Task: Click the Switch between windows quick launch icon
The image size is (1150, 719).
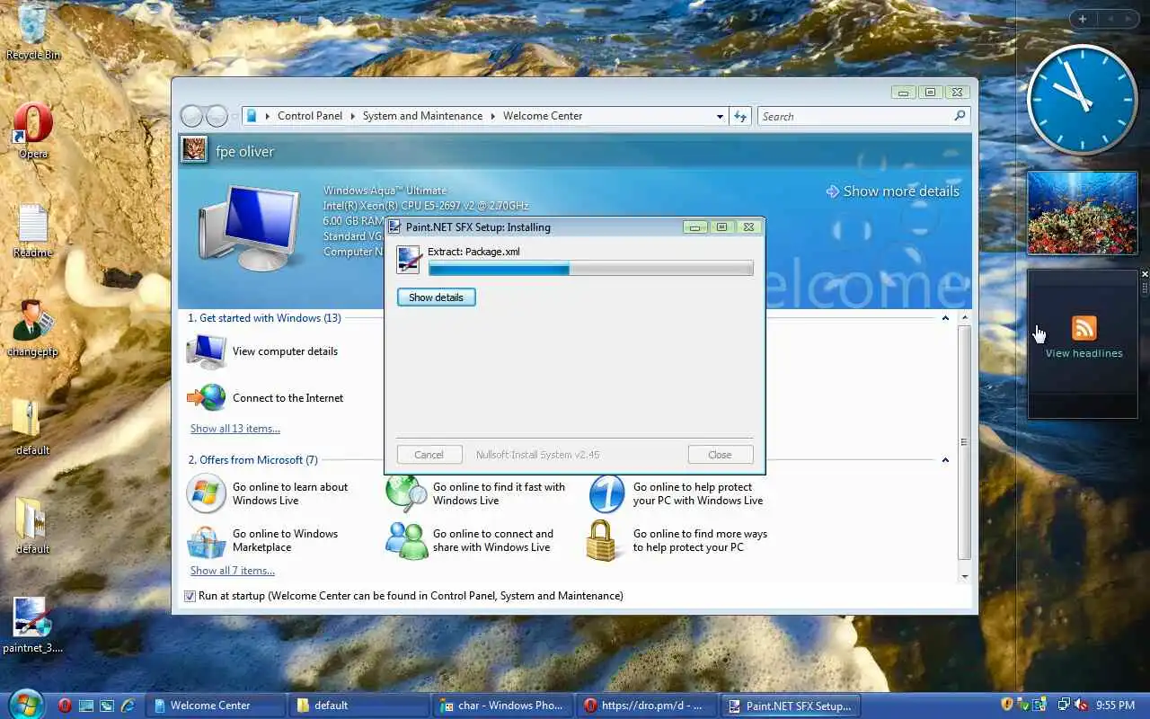Action: (x=107, y=706)
